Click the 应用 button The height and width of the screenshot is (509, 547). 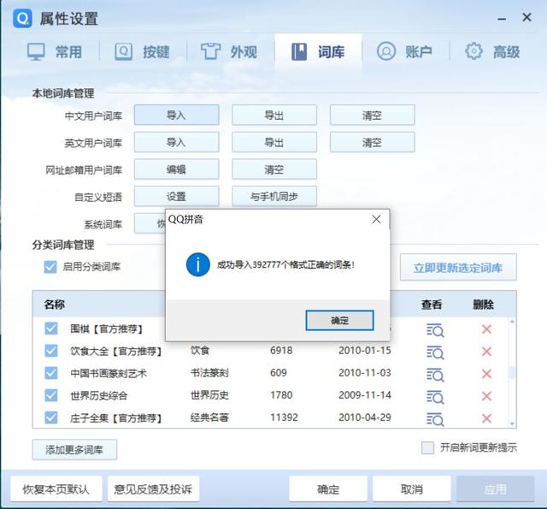[496, 488]
